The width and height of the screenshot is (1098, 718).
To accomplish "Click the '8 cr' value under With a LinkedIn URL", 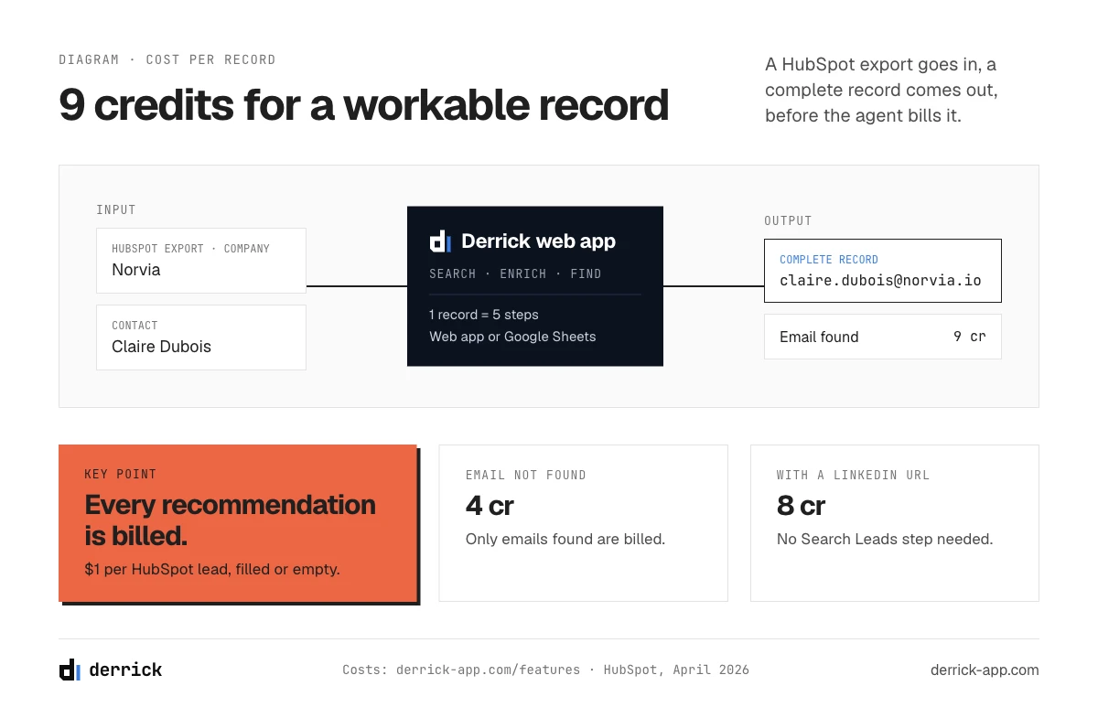I will click(802, 505).
